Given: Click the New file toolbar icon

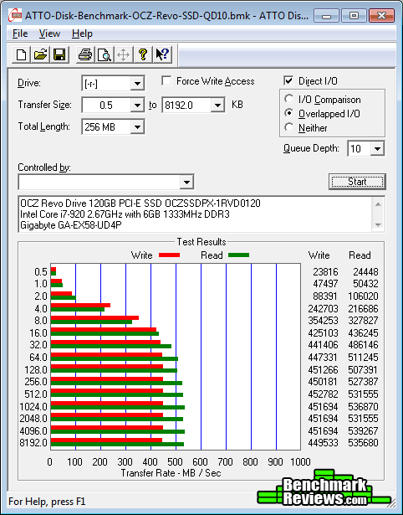Looking at the screenshot, I should coord(21,54).
